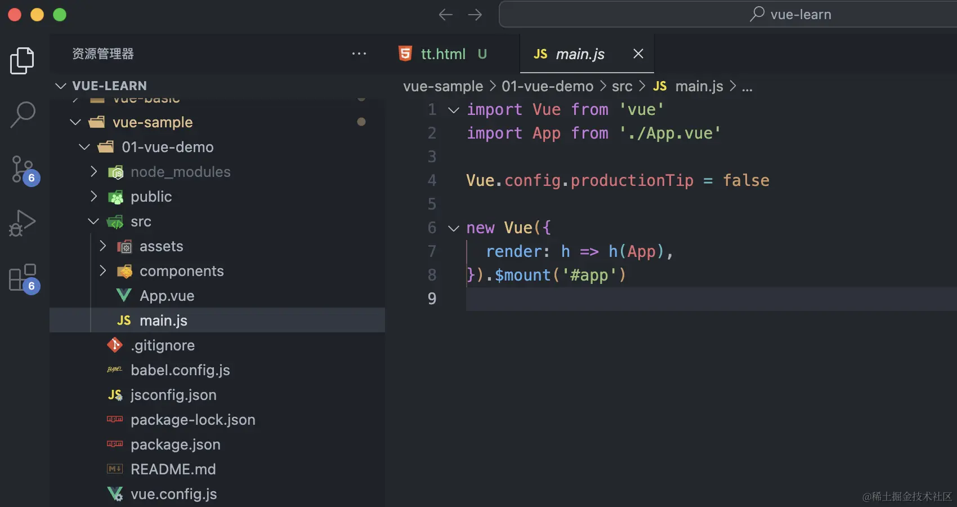Click the npm icon beside package.json
Screen dimensions: 957x507
pyautogui.click(x=115, y=444)
